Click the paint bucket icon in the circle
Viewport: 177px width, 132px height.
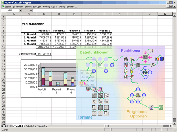pos(145,73)
